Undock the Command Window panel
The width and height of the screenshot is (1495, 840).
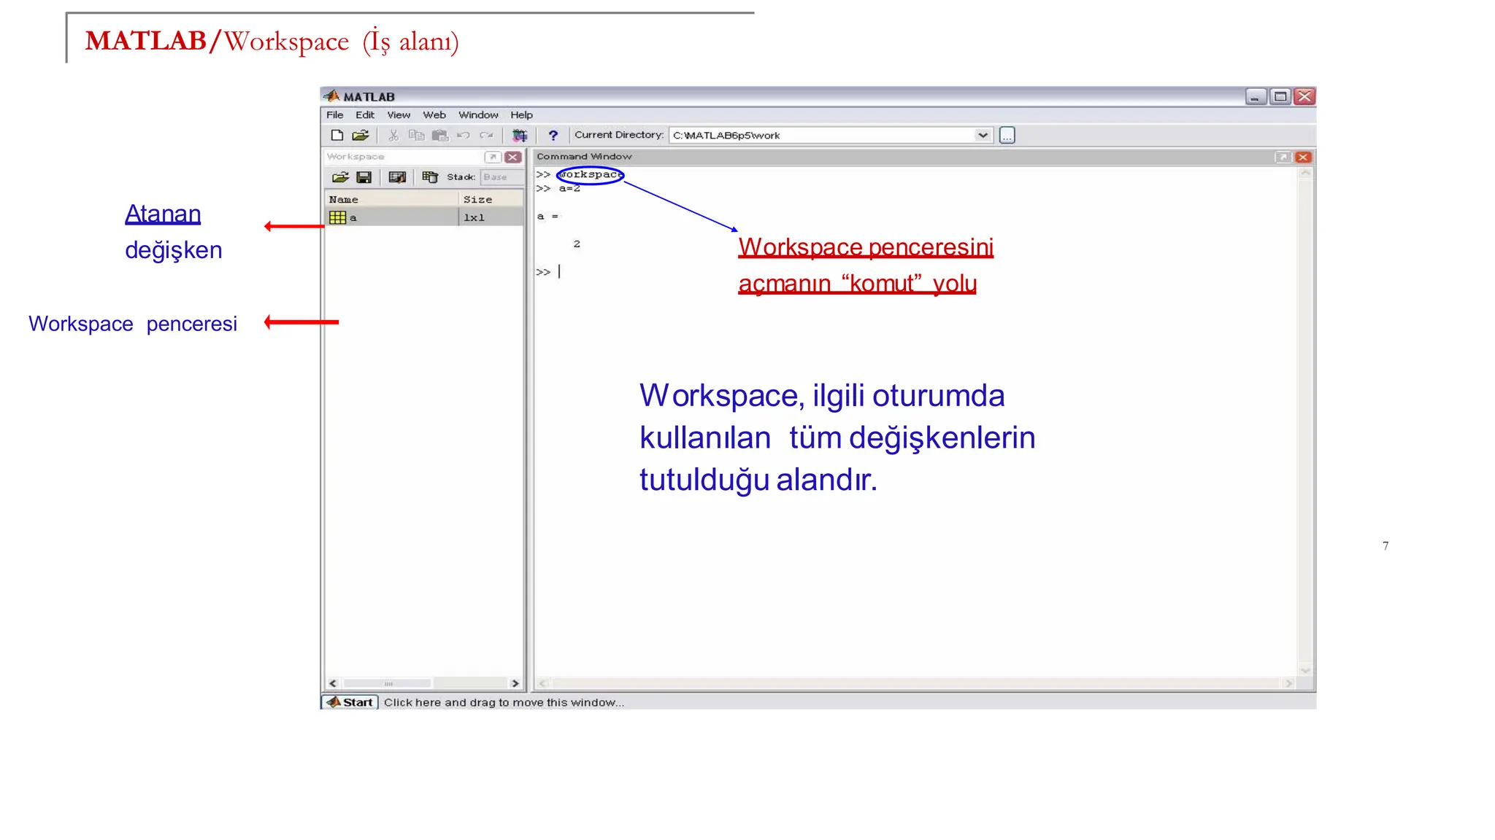1283,157
